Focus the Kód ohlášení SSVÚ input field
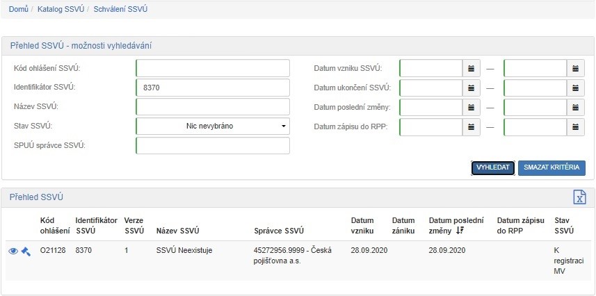596x296 pixels. pyautogui.click(x=212, y=68)
